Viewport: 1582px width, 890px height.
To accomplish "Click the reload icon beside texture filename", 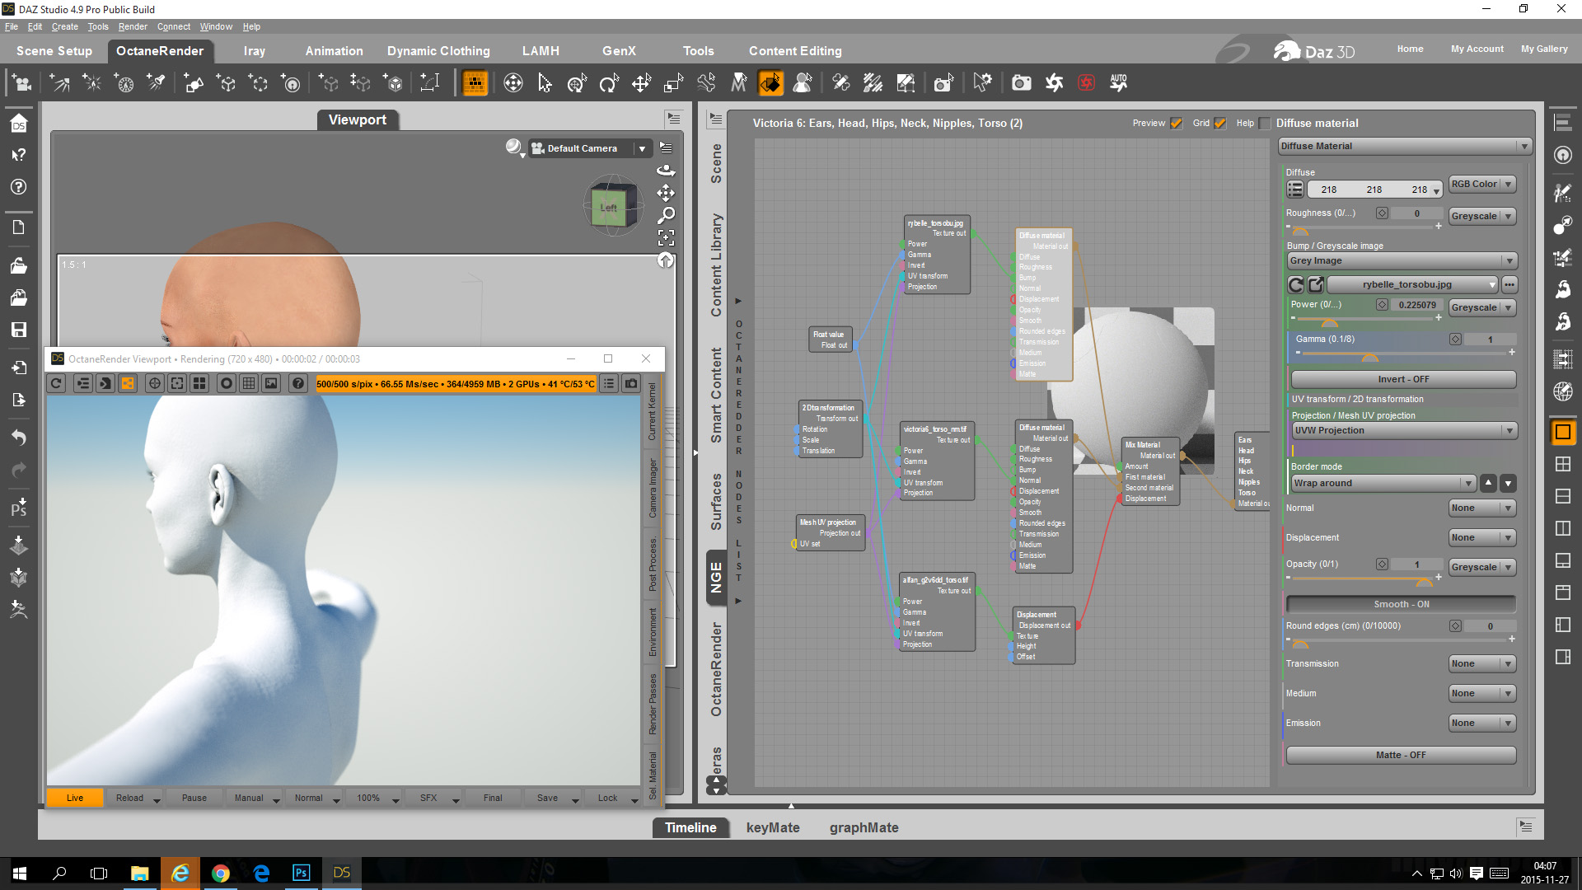I will tap(1296, 284).
